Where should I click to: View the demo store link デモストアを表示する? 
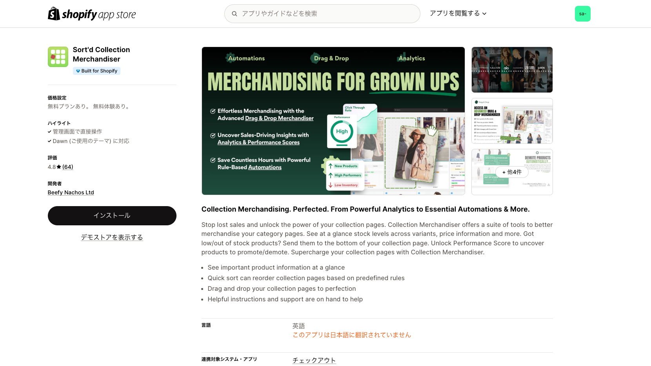tap(112, 237)
